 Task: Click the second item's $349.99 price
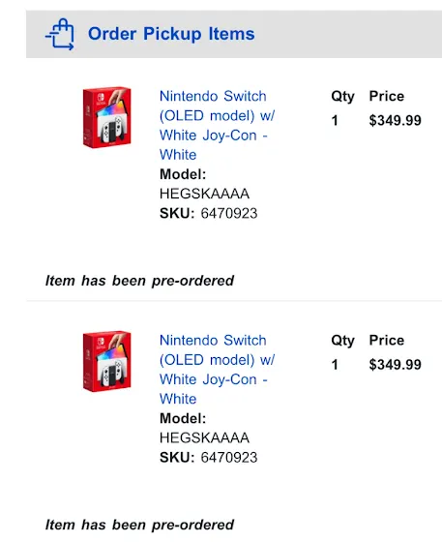tap(395, 364)
